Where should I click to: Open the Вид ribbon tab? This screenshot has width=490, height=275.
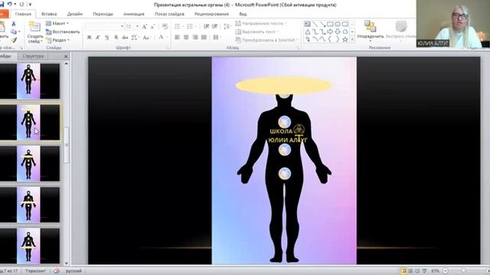(243, 14)
